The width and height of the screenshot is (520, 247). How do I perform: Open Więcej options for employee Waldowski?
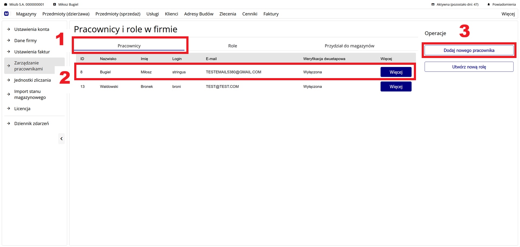point(396,87)
